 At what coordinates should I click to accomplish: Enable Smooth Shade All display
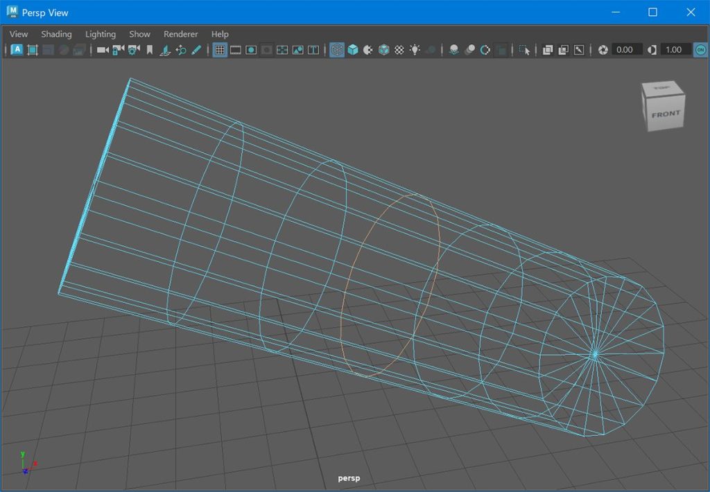pyautogui.click(x=353, y=50)
